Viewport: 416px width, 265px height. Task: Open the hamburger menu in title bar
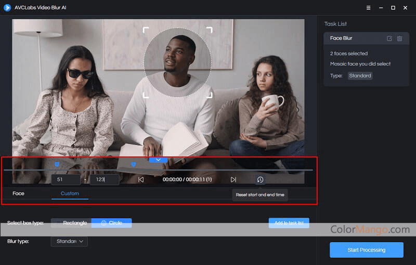pos(368,7)
